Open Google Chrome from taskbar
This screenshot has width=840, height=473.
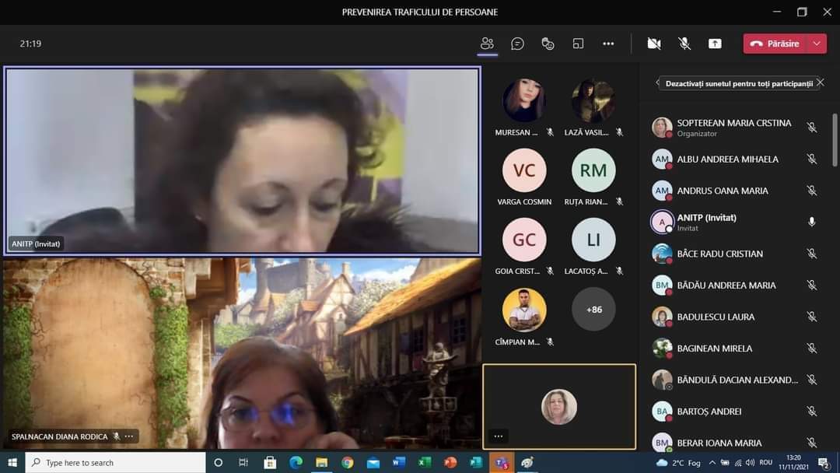click(x=347, y=463)
